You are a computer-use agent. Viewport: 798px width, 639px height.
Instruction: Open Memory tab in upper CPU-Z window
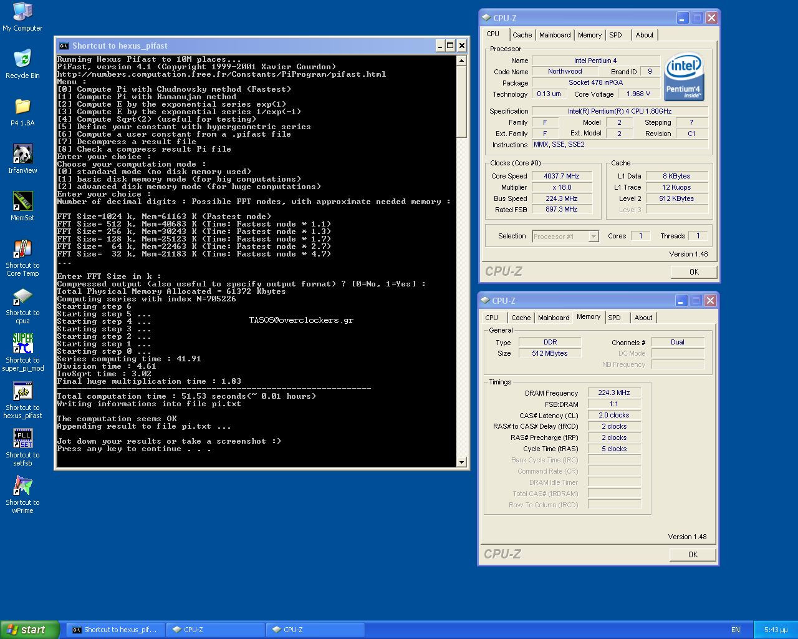tap(590, 36)
